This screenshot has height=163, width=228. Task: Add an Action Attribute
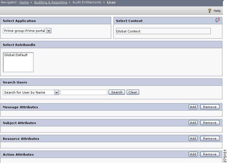click(x=193, y=154)
